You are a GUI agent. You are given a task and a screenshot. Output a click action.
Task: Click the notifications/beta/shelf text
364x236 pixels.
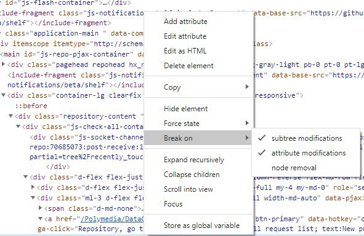click(x=57, y=85)
